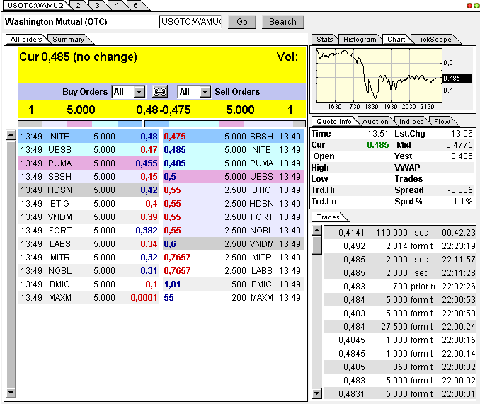This screenshot has height=404, width=480.
Task: Switch to workspace tab 5
Action: point(136,5)
